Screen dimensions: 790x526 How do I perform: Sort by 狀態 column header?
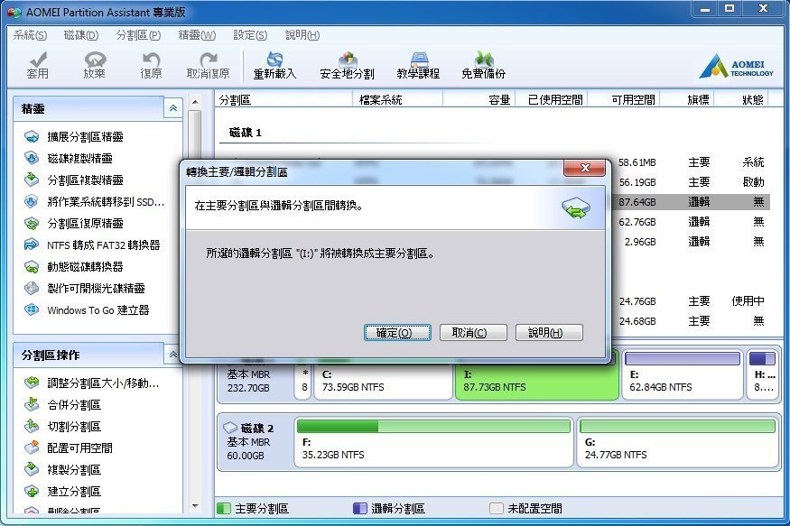click(743, 99)
